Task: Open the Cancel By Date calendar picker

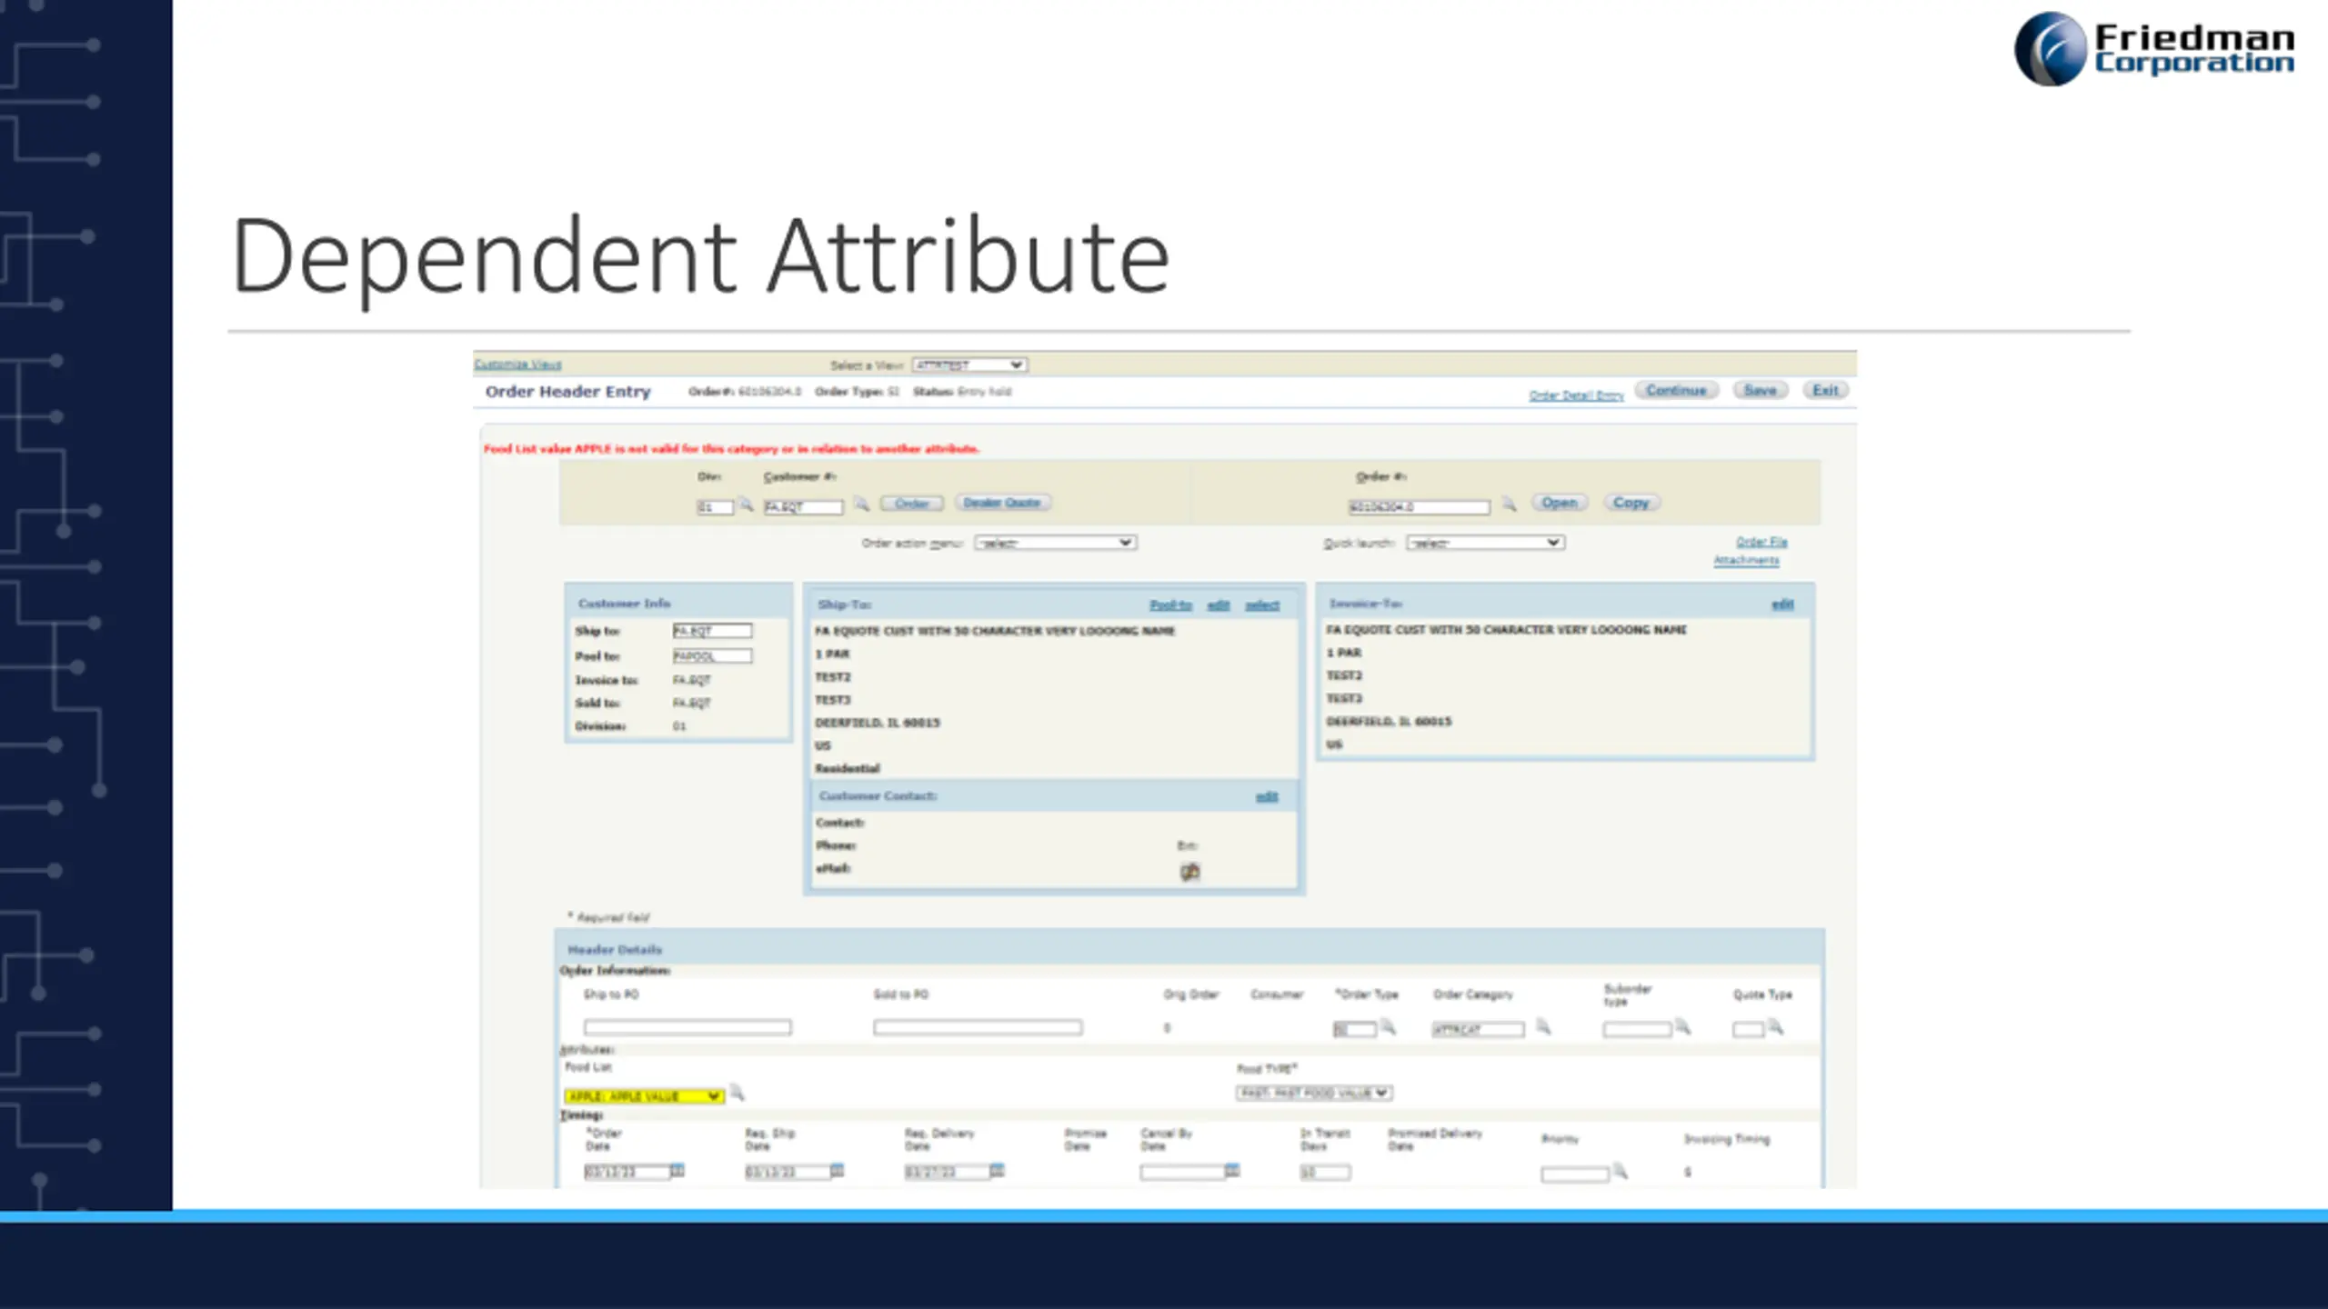Action: (1232, 1171)
